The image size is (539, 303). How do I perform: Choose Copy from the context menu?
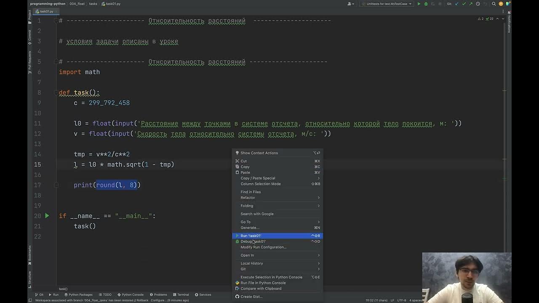[x=278, y=167]
